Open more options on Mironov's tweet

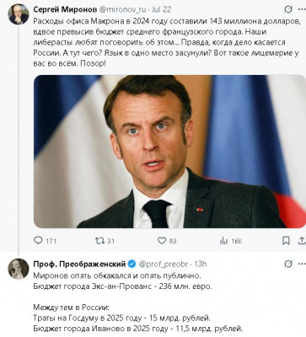[x=302, y=9]
